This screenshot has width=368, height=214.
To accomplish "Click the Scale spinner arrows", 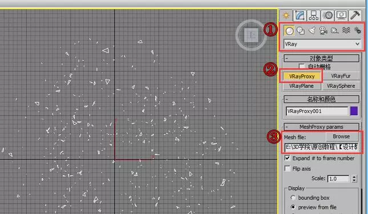I will tap(354, 179).
